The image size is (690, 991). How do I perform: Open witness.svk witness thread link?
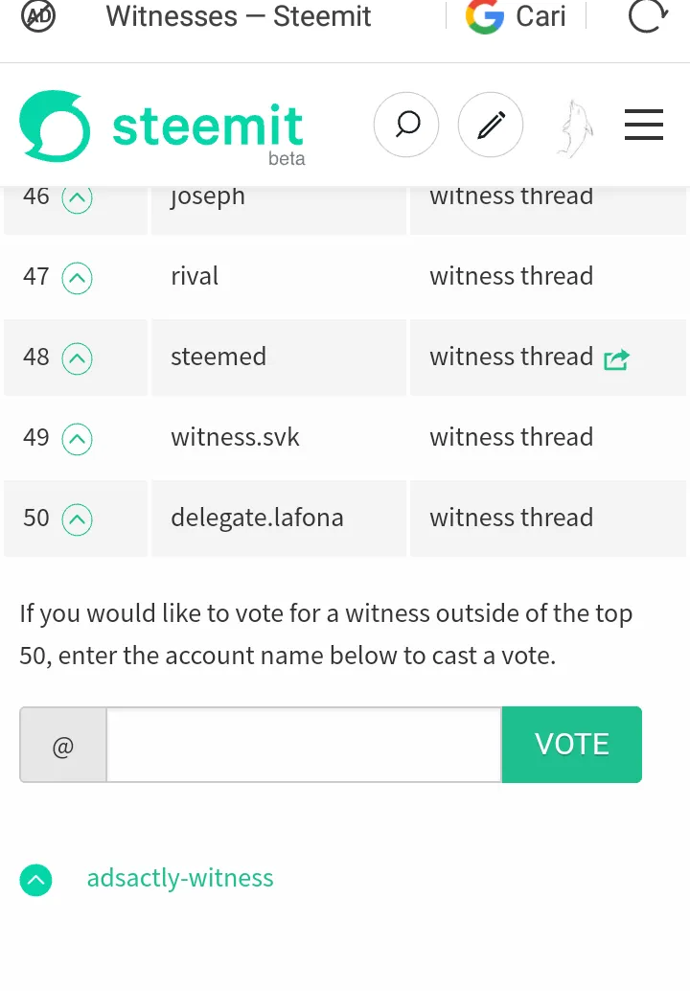pos(511,437)
